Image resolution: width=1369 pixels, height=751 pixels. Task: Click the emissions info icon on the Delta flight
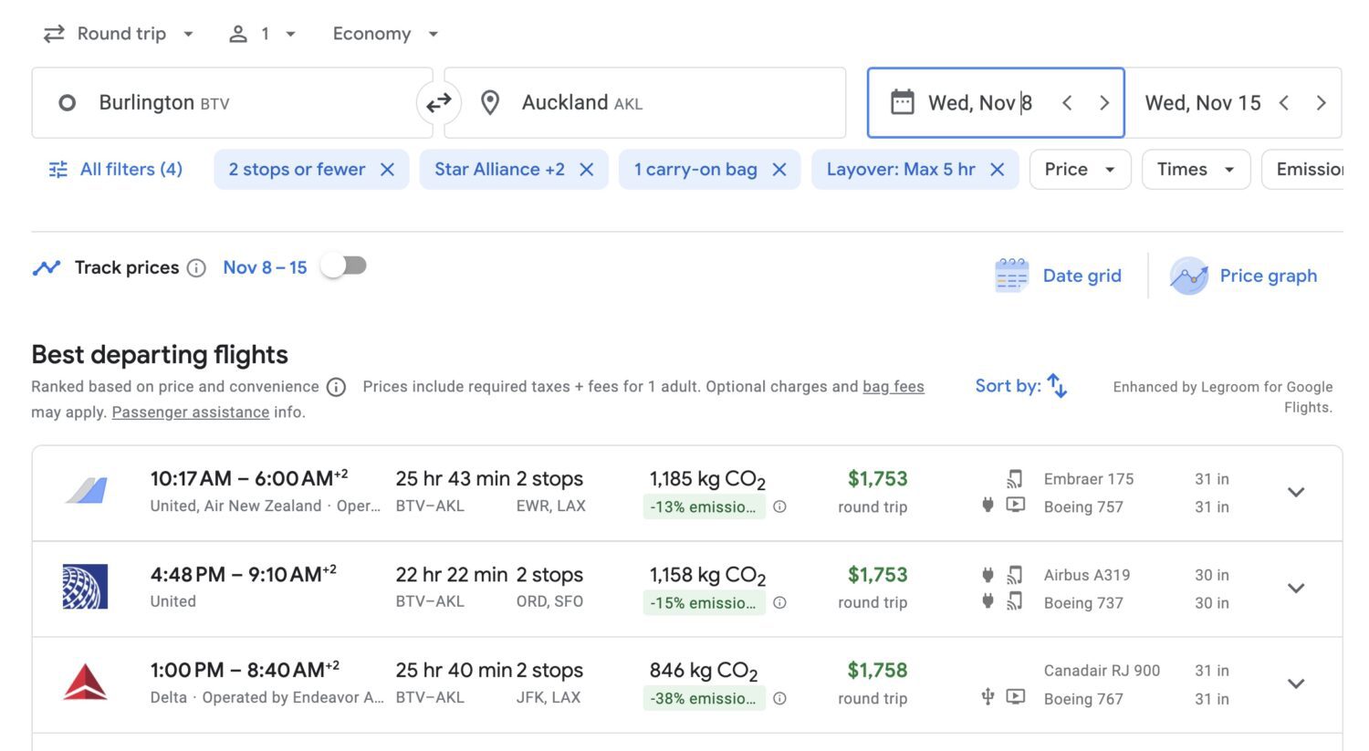click(779, 698)
